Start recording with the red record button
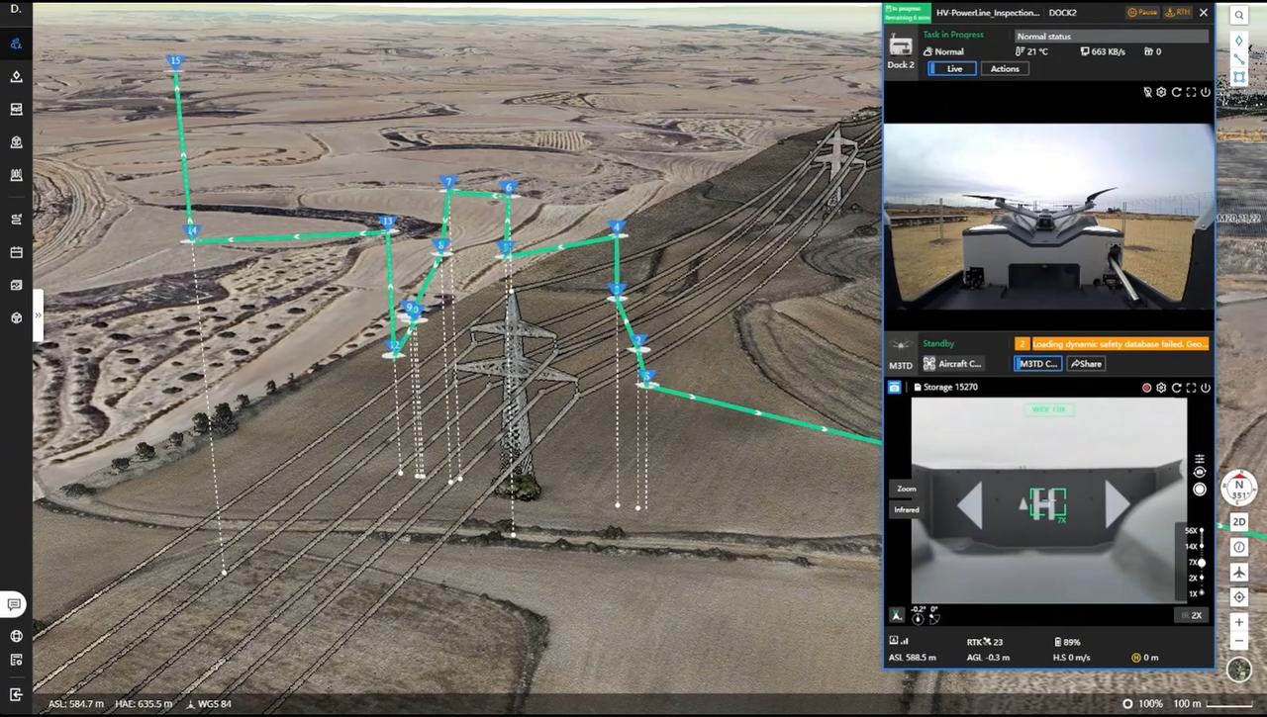This screenshot has height=717, width=1267. [1147, 388]
